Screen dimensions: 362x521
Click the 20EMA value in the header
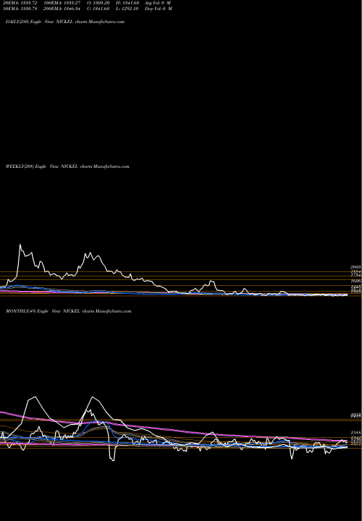(20, 3)
